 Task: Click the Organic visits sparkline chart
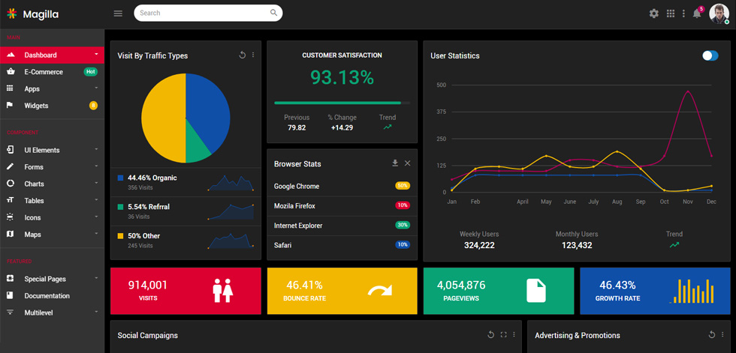[231, 183]
